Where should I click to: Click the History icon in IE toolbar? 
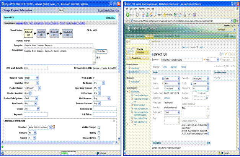pos(175,15)
